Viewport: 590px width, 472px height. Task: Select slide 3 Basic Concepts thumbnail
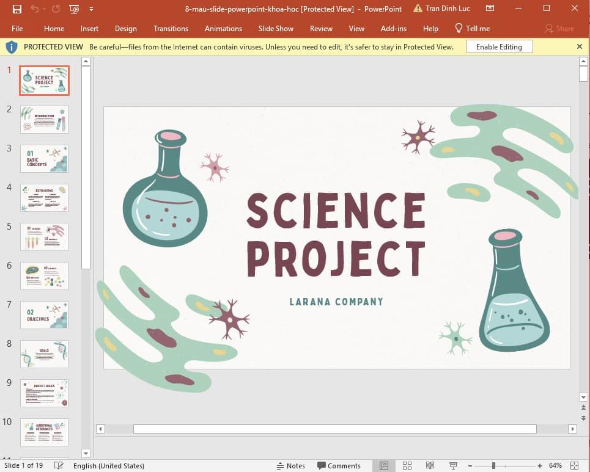coord(44,158)
